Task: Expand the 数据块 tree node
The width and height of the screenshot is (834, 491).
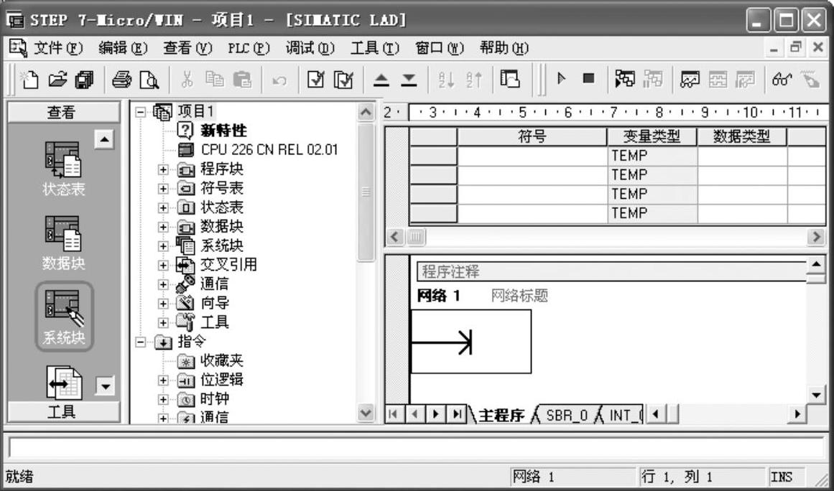Action: coord(163,227)
